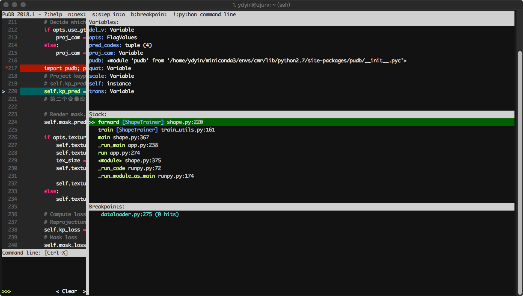Select the 'trans: Variable' entry
Viewport: 523px width, 296px height.
111,91
